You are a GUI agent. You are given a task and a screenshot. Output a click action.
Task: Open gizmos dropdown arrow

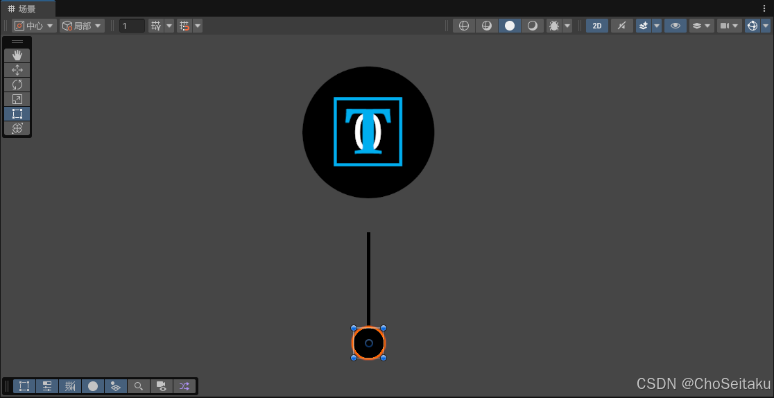766,26
